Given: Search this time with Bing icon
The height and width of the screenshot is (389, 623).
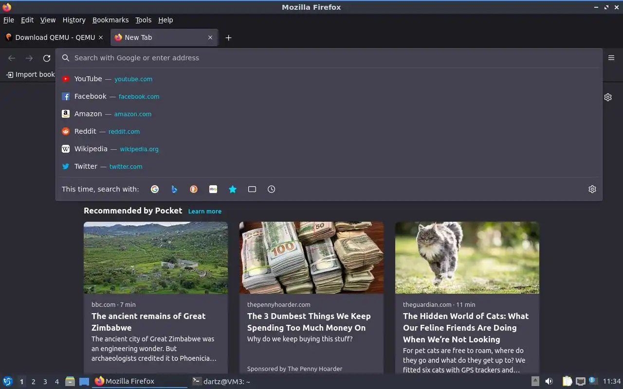Looking at the screenshot, I should (174, 189).
